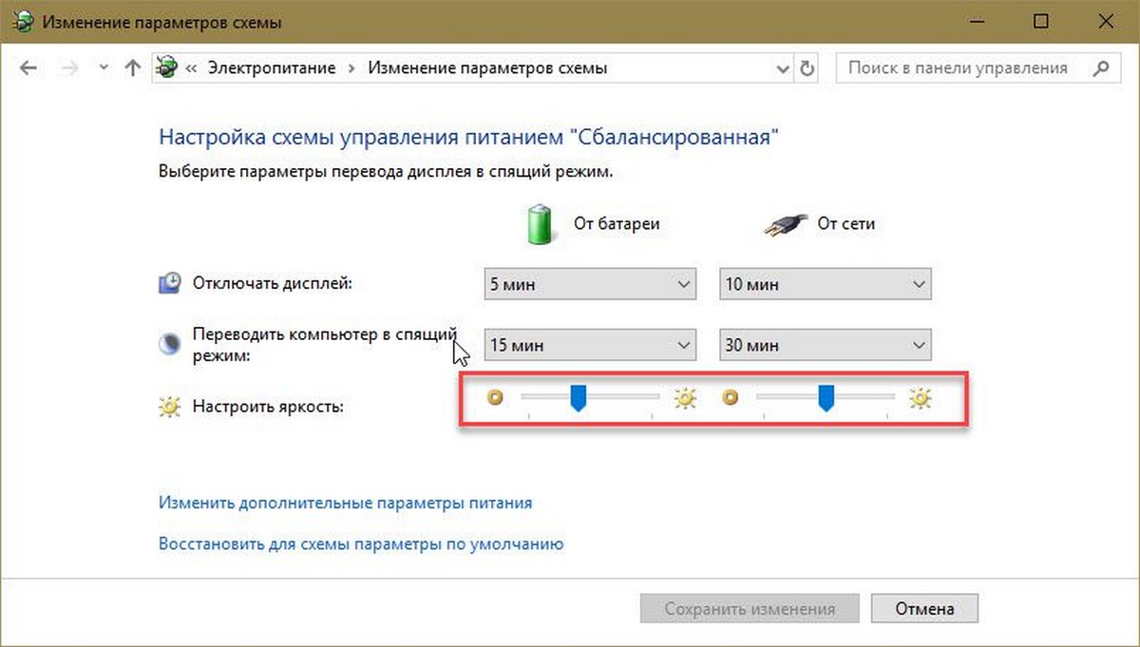This screenshot has height=647, width=1140.
Task: Go back using the back arrow
Action: tap(28, 68)
